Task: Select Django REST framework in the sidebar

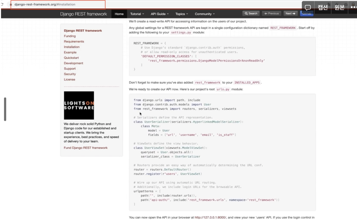Action: [83, 31]
